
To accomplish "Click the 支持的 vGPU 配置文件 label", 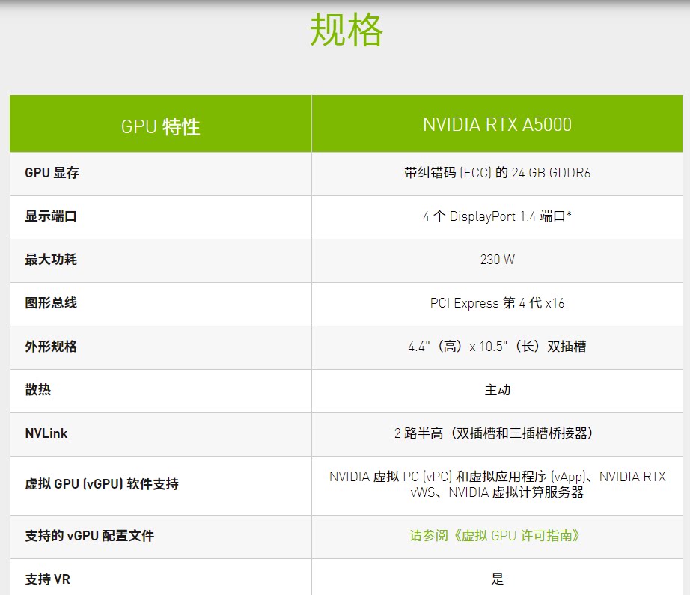I will click(x=90, y=536).
